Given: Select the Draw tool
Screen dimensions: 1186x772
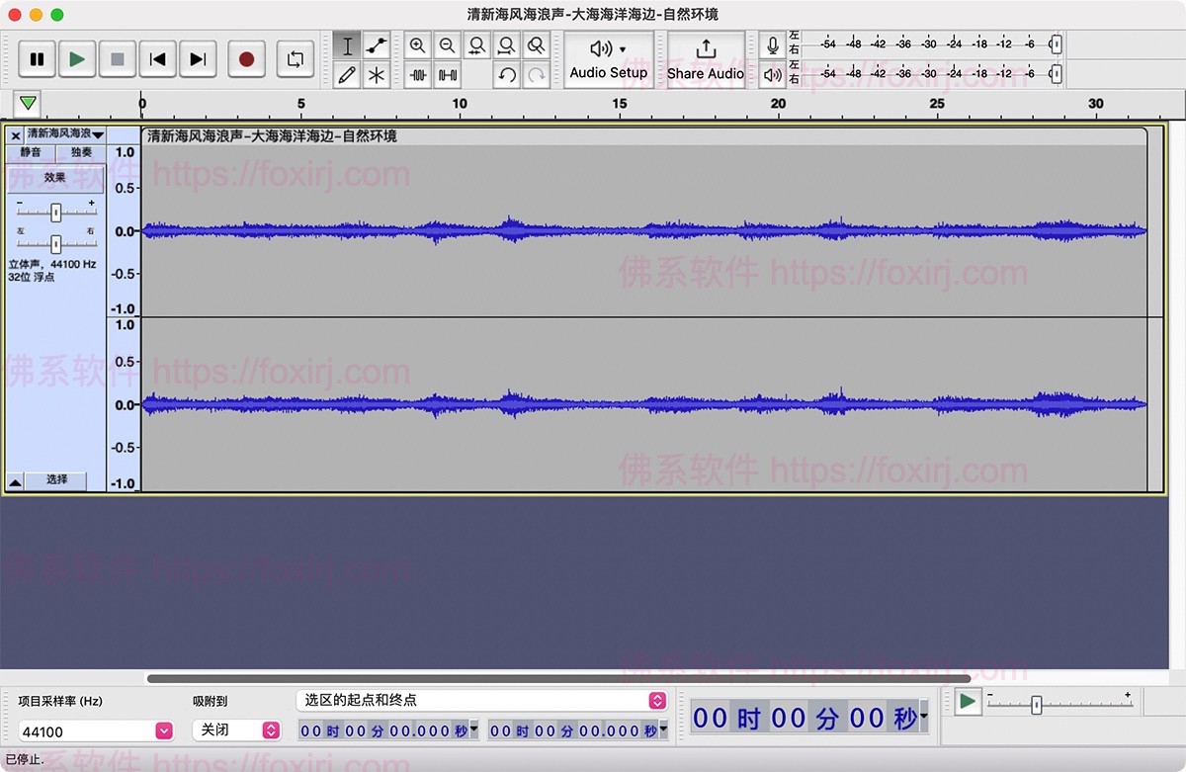Looking at the screenshot, I should tap(347, 73).
